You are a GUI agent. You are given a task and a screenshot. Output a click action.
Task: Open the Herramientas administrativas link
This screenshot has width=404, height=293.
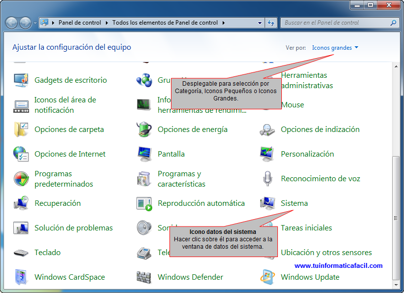[306, 80]
